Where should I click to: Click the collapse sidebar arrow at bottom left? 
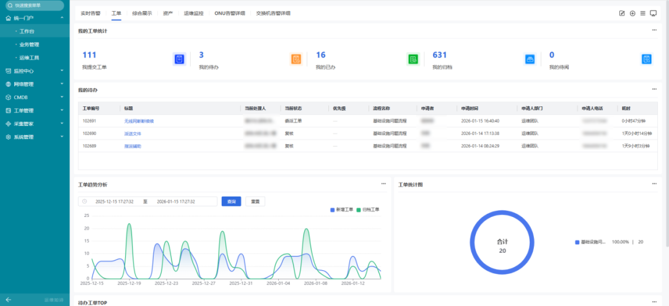(x=8, y=300)
